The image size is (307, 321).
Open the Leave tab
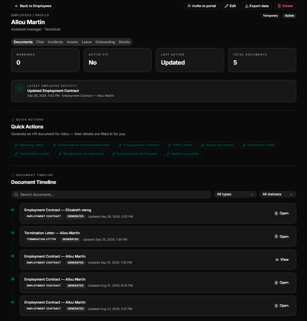tap(87, 42)
